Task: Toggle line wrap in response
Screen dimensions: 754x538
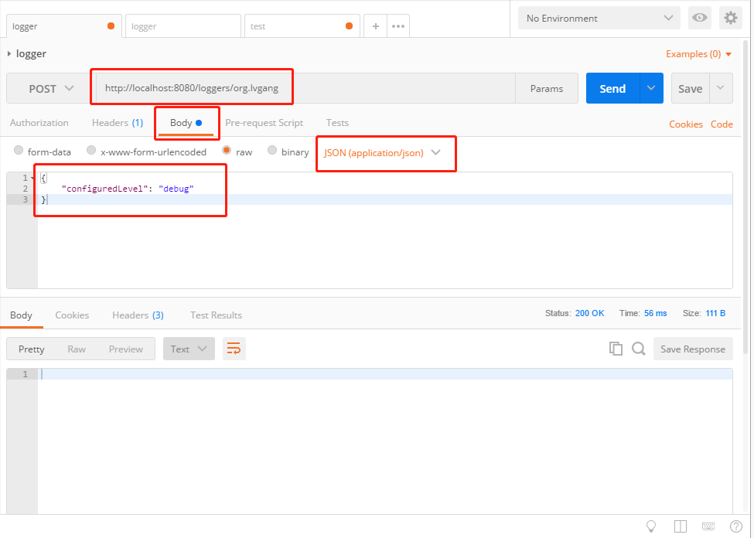Action: [234, 349]
